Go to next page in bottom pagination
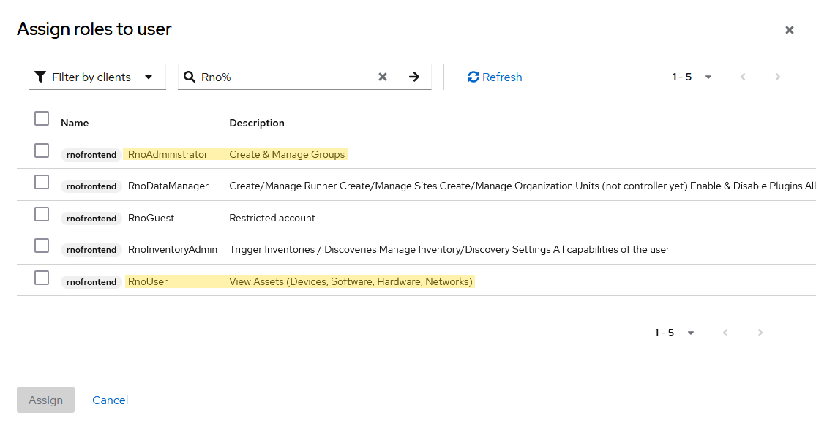 click(760, 333)
